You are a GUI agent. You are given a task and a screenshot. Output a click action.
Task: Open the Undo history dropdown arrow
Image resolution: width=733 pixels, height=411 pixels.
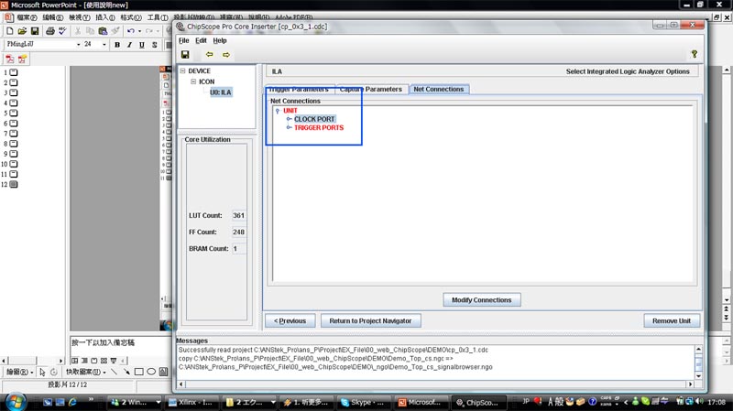139,31
